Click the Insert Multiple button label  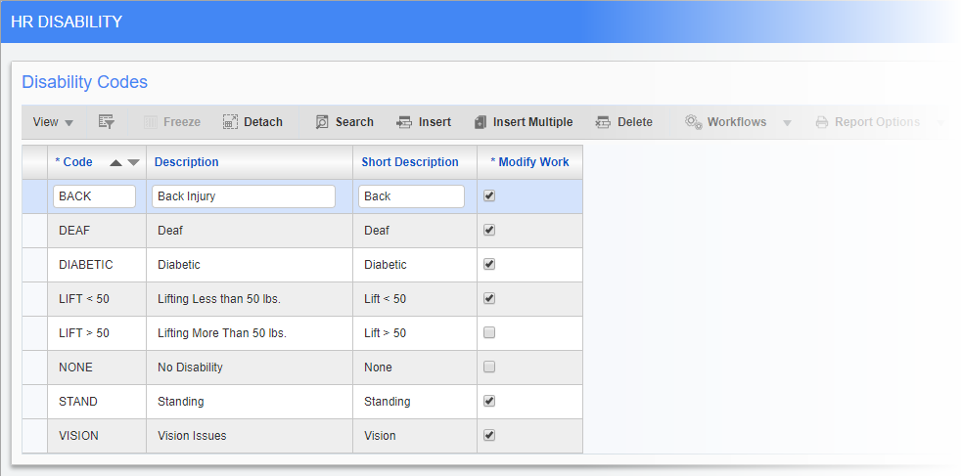(x=532, y=122)
